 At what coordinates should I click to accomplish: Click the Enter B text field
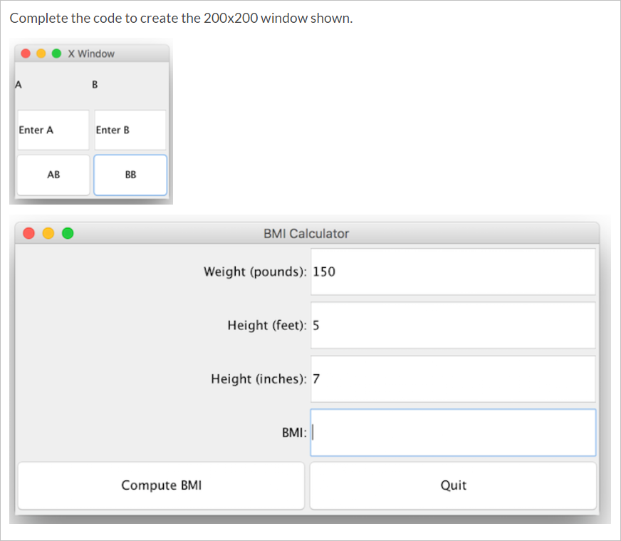(x=130, y=130)
